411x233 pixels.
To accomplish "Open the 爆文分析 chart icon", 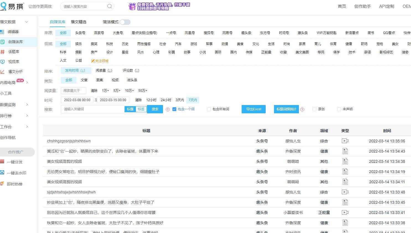I will (x=2, y=72).
